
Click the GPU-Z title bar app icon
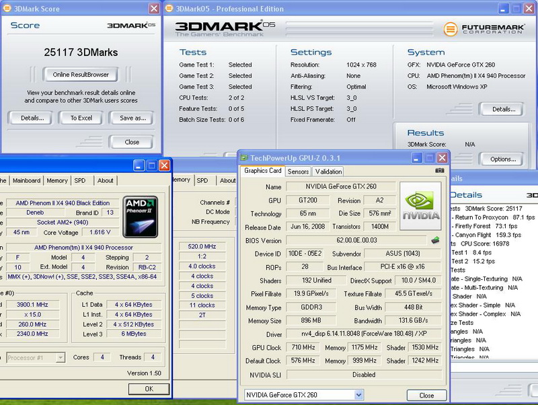tap(244, 158)
